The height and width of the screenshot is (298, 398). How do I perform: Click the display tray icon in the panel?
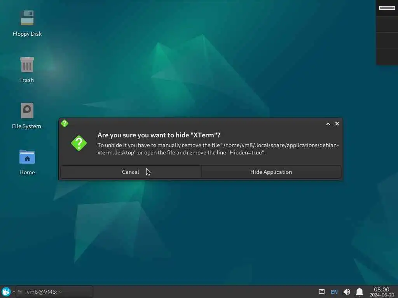pyautogui.click(x=321, y=292)
